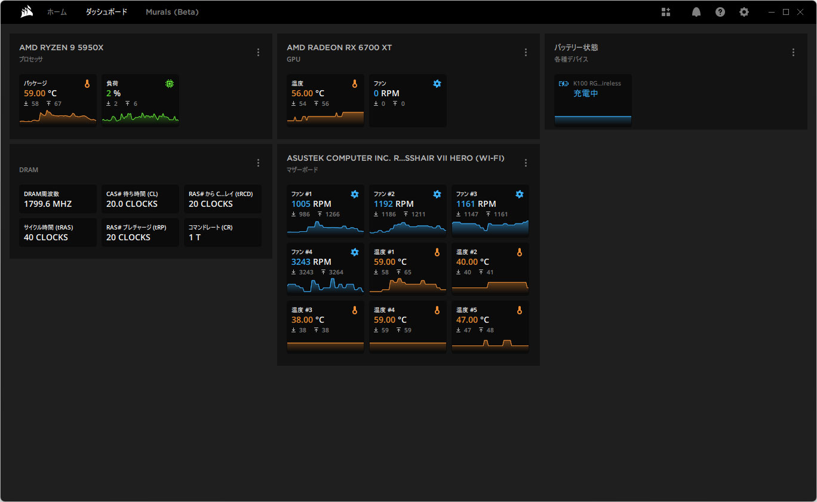Open gear settings for ファン #4

[x=355, y=252]
